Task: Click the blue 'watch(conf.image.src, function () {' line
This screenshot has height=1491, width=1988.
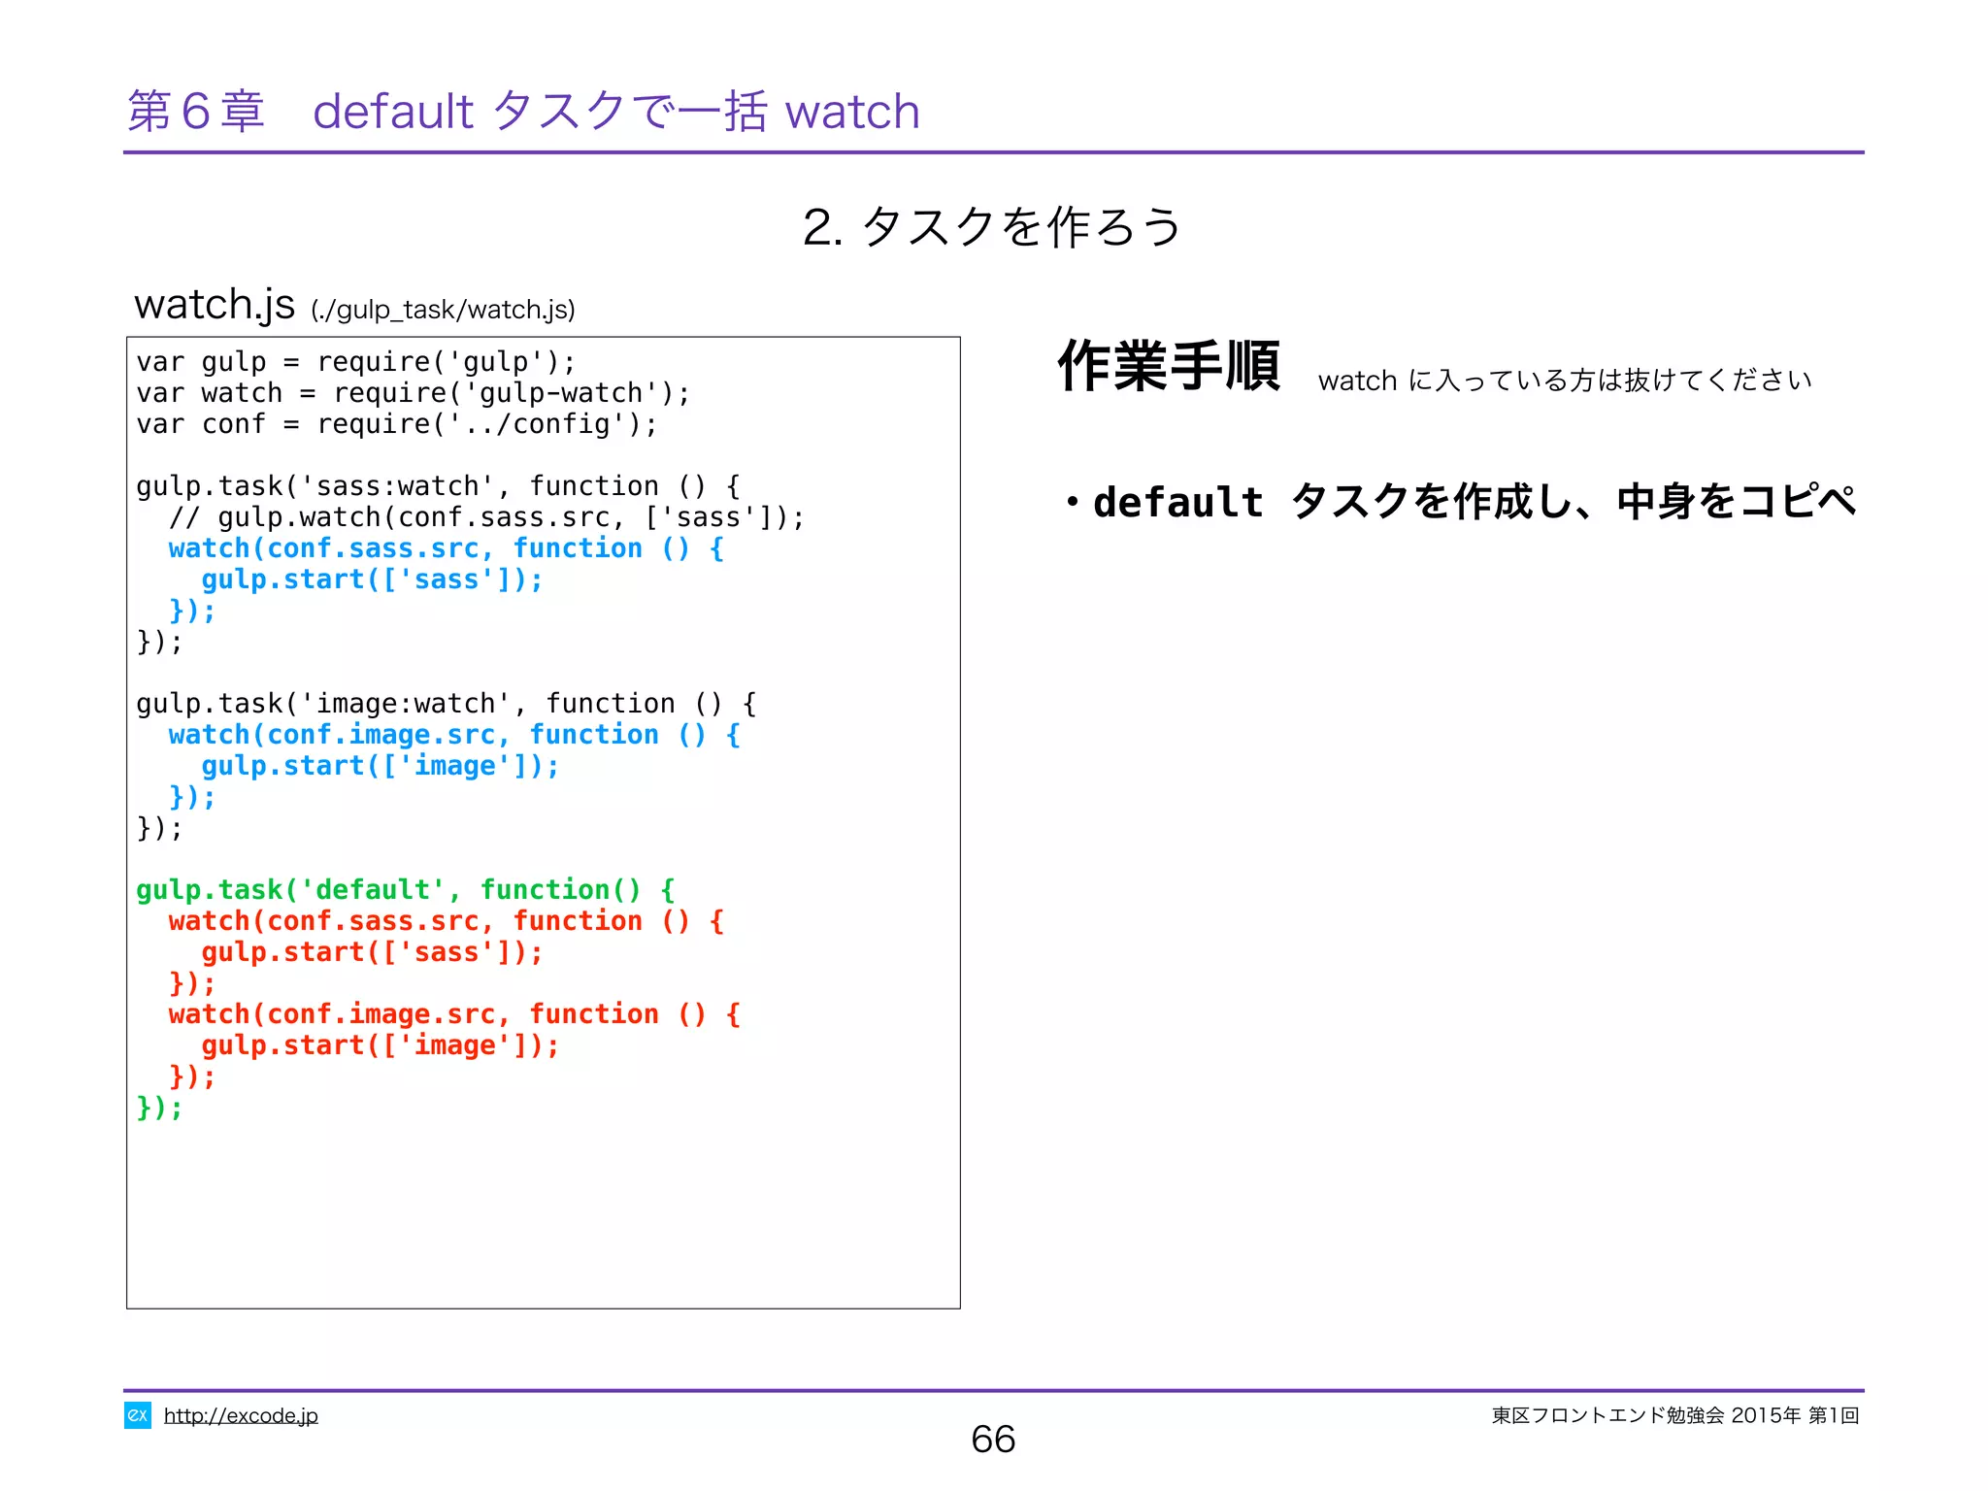Action: (454, 735)
